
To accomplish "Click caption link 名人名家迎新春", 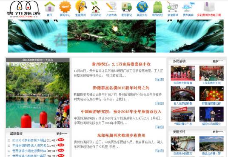I will tap(183, 103).
